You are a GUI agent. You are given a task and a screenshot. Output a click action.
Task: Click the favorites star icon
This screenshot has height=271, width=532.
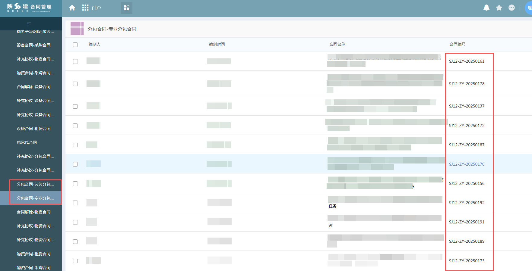tap(499, 8)
